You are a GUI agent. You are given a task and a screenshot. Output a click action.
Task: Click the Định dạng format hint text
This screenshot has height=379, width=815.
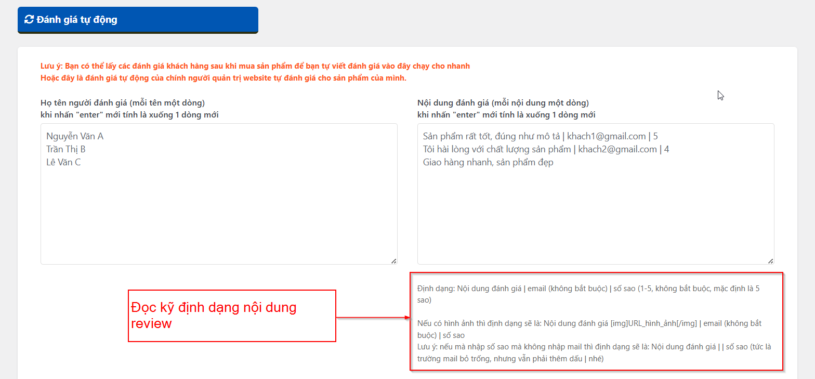[588, 294]
